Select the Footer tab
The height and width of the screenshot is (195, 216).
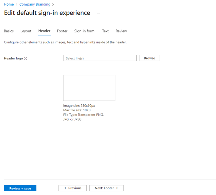pyautogui.click(x=62, y=31)
